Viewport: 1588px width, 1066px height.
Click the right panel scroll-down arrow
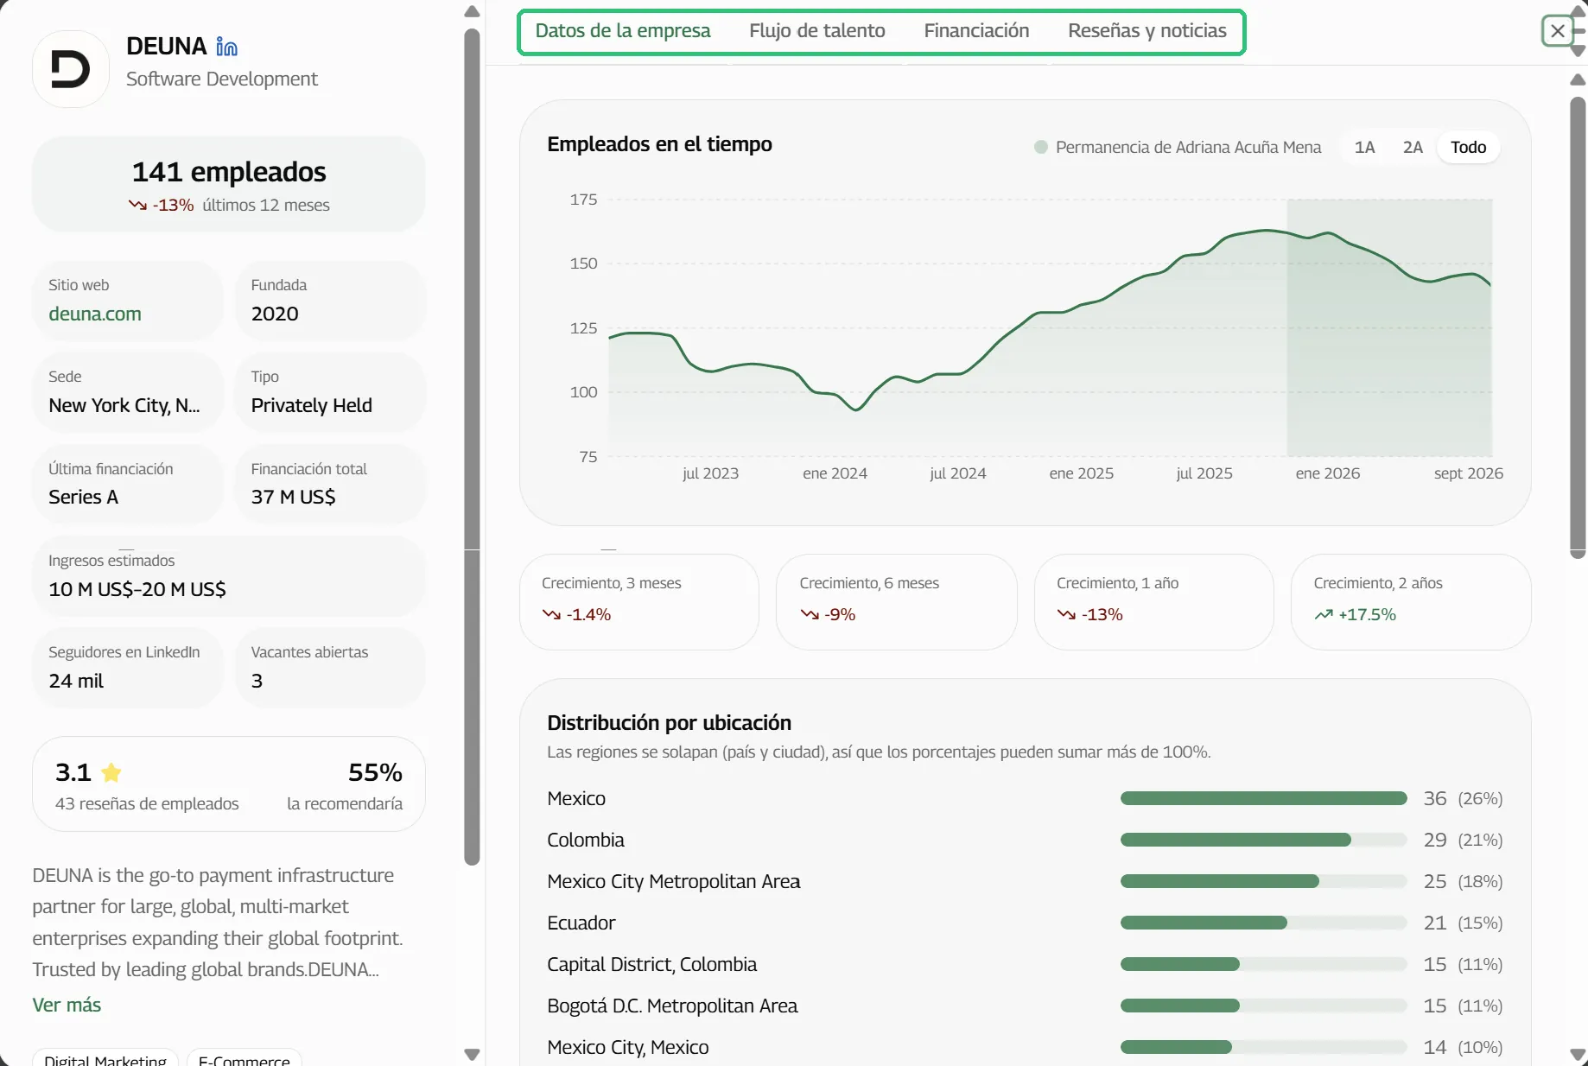point(1578,1055)
